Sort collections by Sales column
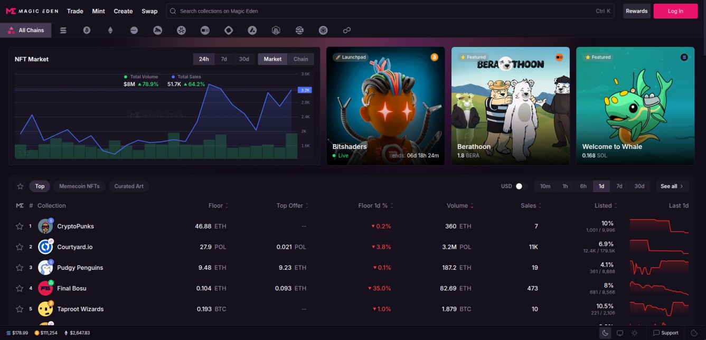The height and width of the screenshot is (340, 706). [x=531, y=205]
